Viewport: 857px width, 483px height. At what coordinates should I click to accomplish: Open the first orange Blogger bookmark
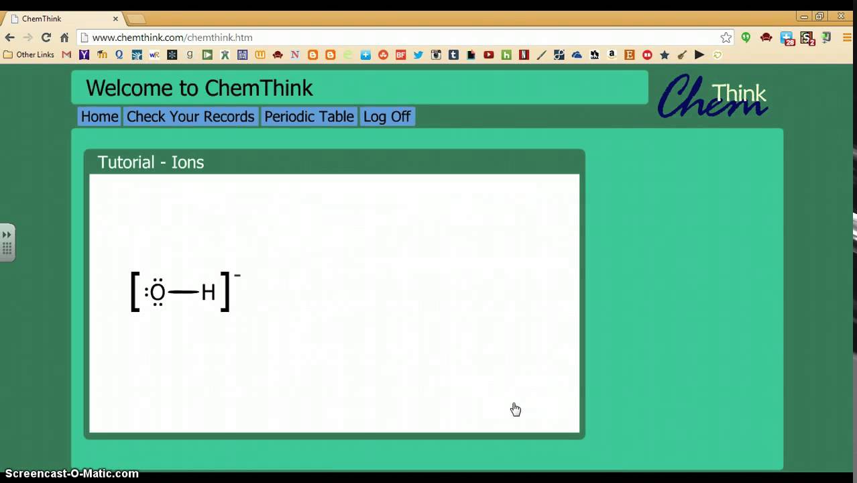[x=312, y=55]
